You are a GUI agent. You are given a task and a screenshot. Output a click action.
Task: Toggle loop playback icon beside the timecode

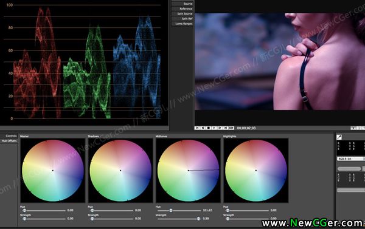click(231, 128)
